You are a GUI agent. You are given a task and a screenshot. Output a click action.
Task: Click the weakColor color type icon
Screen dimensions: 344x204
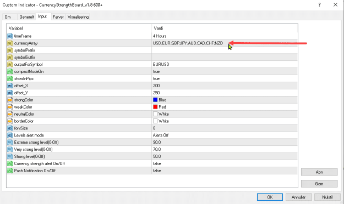[x=10, y=107]
